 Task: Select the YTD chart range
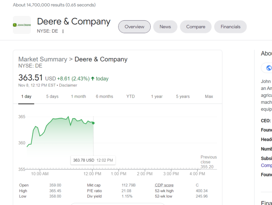click(130, 97)
